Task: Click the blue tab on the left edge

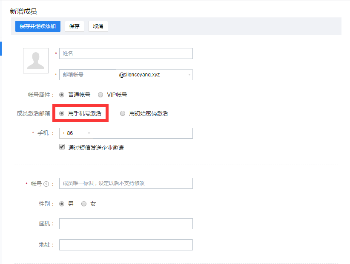Action: coord(1,49)
